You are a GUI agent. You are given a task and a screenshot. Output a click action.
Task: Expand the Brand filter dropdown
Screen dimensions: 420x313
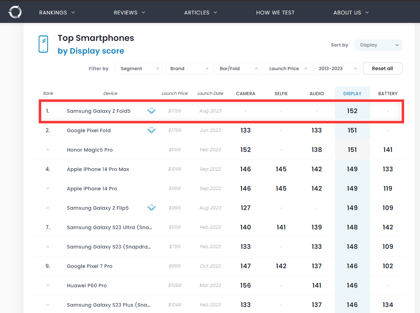pos(189,69)
